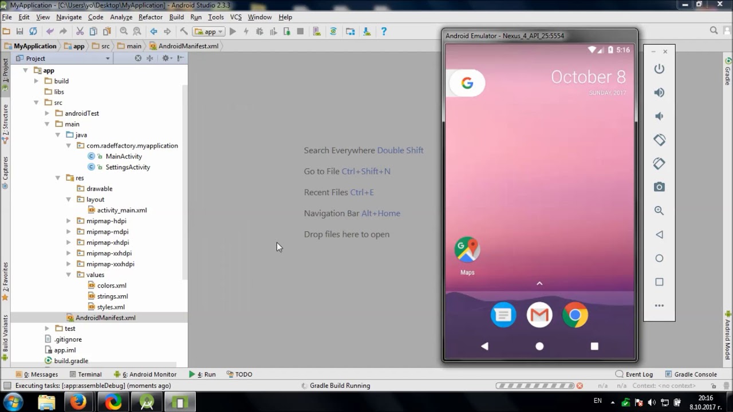733x412 pixels.
Task: Click the Run app play icon
Action: [232, 31]
